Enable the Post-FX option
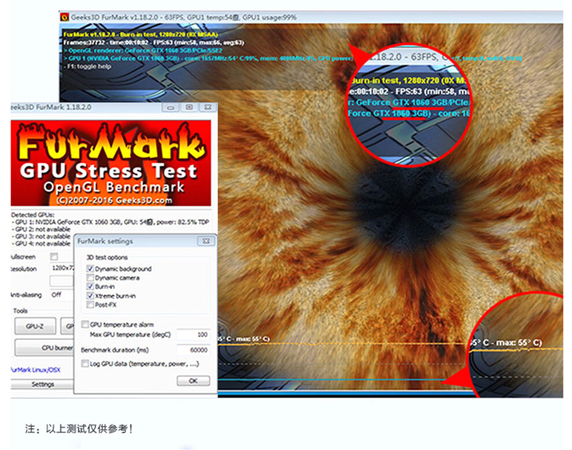Image resolution: width=572 pixels, height=450 pixels. (90, 305)
